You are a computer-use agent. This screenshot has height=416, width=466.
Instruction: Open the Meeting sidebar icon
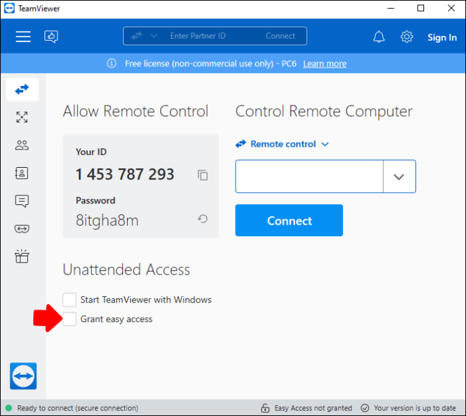[22, 145]
